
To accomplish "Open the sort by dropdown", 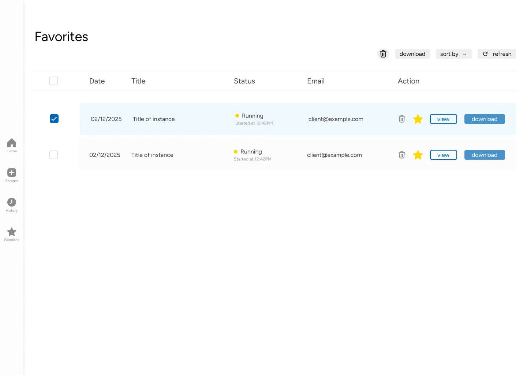I will (453, 54).
